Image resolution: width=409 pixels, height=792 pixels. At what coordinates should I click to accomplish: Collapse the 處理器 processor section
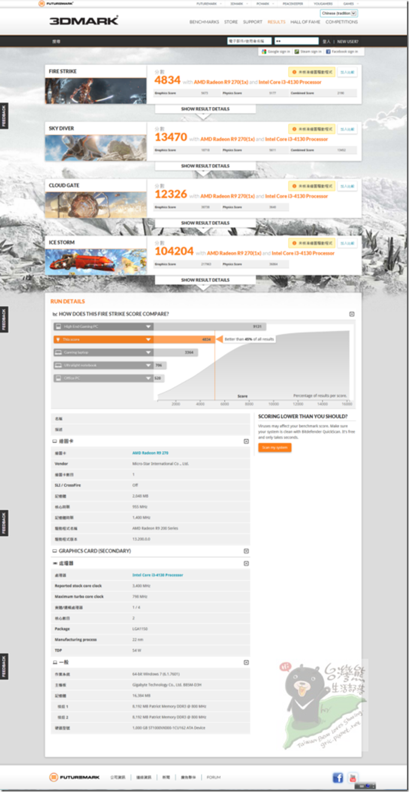[246, 564]
